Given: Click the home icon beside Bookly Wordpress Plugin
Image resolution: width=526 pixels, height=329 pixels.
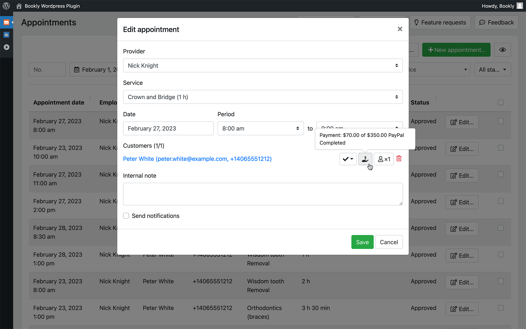Looking at the screenshot, I should tap(19, 6).
